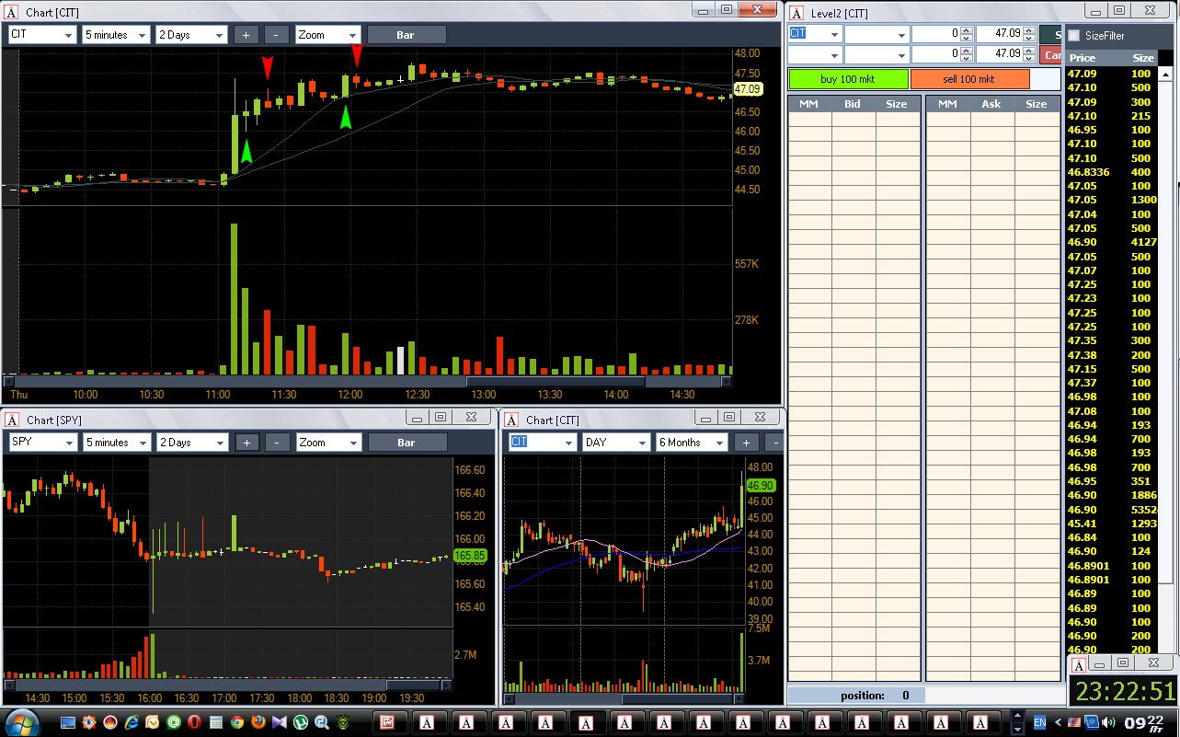Increase the first-row 47.09 price stepper
Viewport: 1180px width, 737px height.
1027,29
